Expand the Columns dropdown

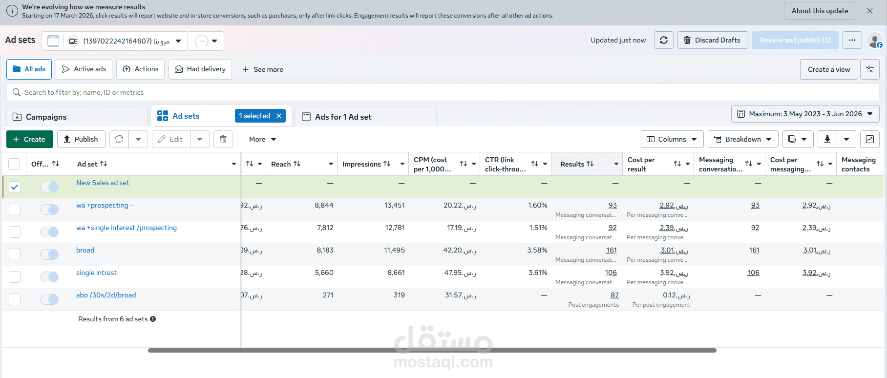coord(672,139)
